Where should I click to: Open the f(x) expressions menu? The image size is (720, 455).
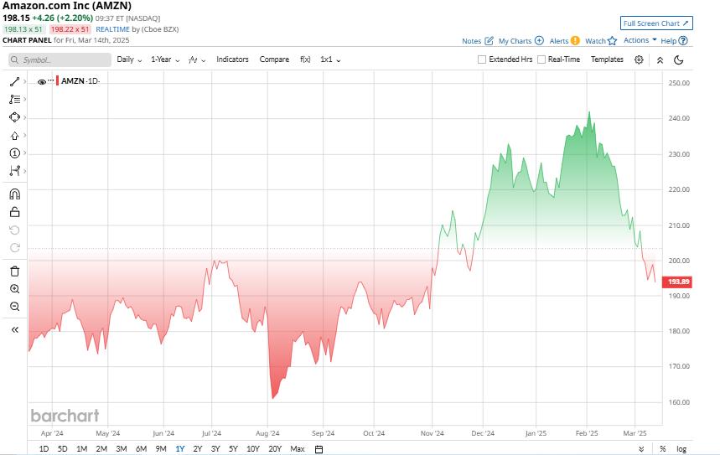click(x=305, y=59)
